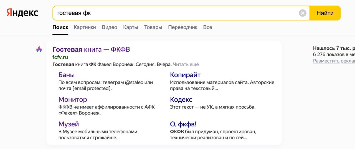Open the Копирайт sitelink
Viewport: 355px width, 149px height.
(x=185, y=75)
